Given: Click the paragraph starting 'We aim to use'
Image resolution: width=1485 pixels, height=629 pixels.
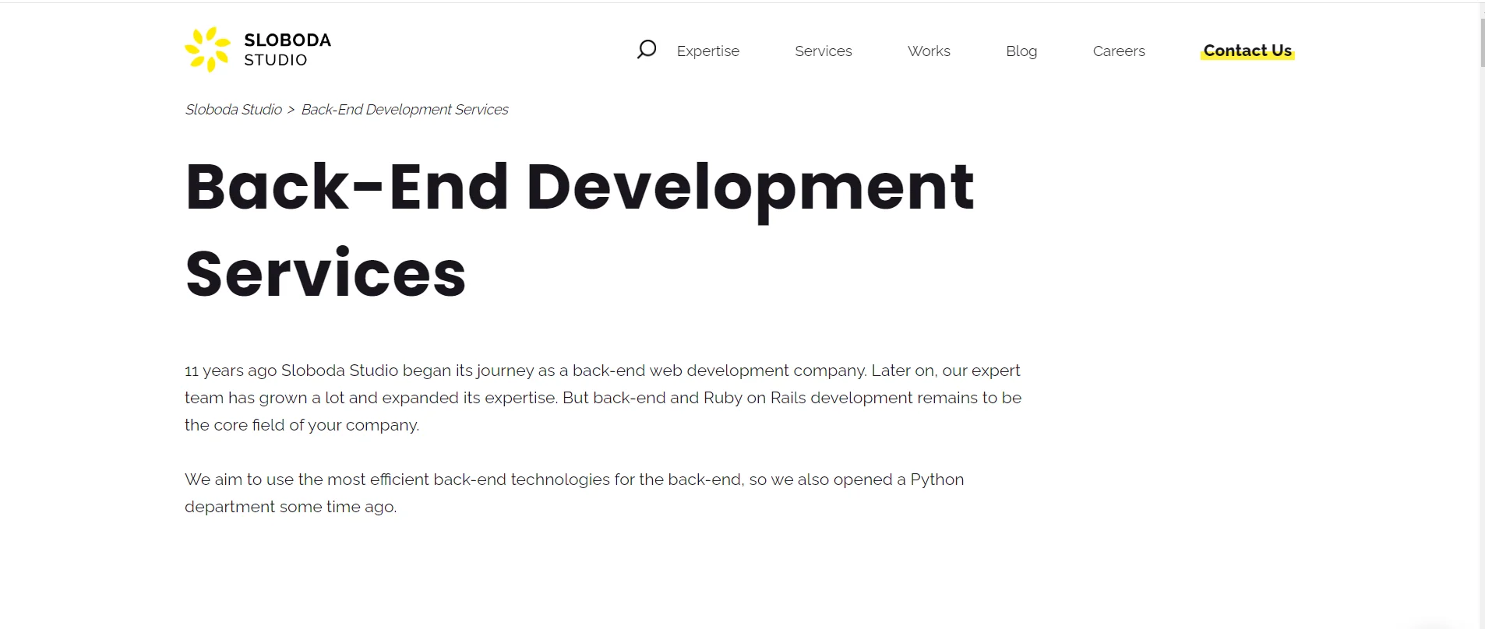Looking at the screenshot, I should pos(574,493).
